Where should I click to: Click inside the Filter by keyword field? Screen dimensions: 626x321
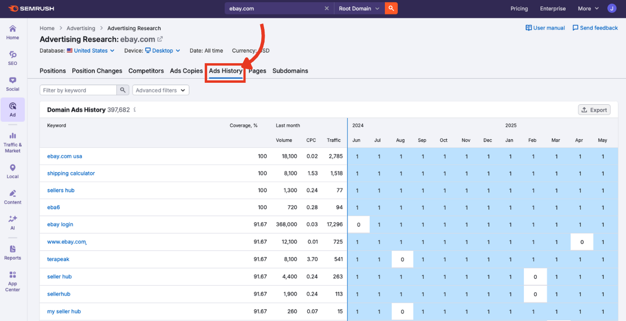(79, 90)
